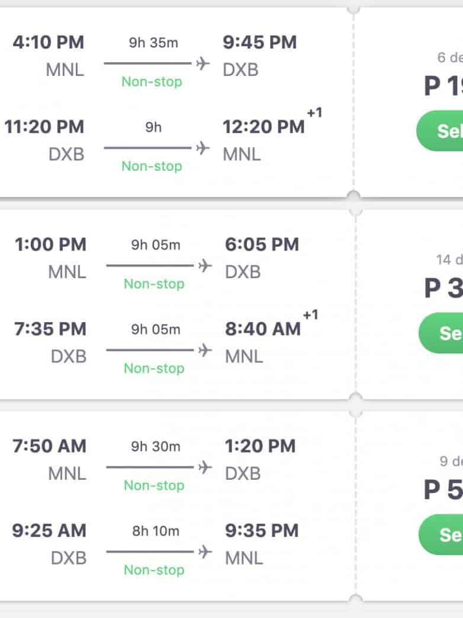
Task: Click plane icon on the 9:25 AM return
Action: tap(205, 552)
